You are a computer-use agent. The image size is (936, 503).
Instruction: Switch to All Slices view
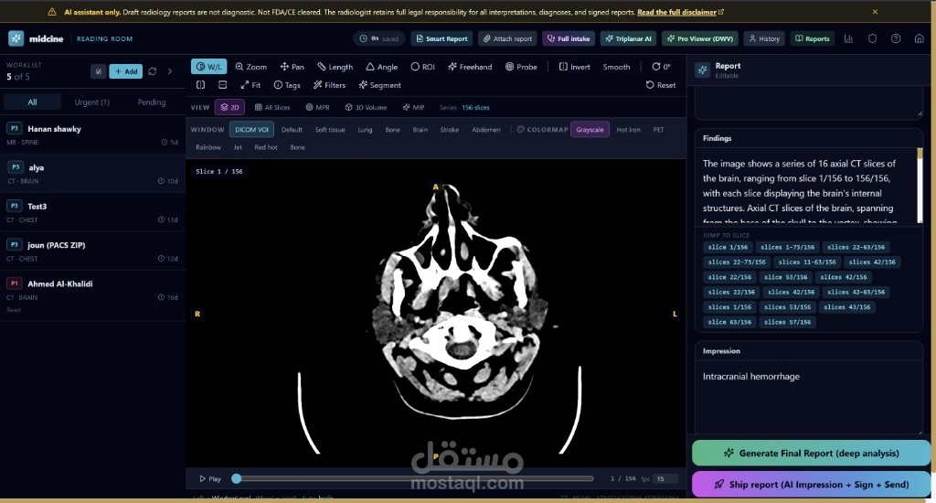pyautogui.click(x=272, y=108)
